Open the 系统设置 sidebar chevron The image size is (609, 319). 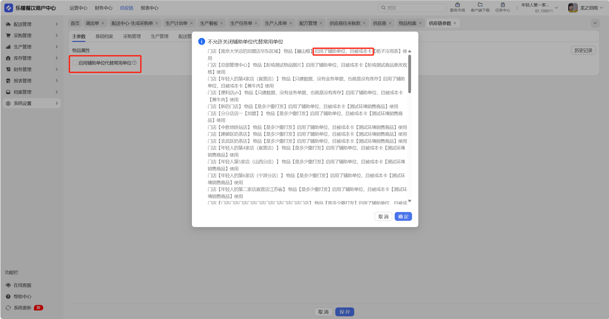click(x=57, y=103)
